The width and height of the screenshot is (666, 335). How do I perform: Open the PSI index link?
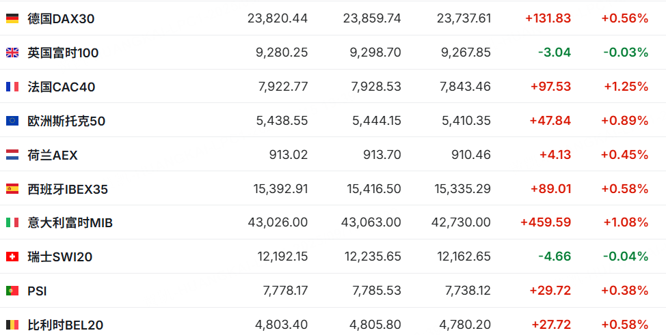click(x=37, y=291)
